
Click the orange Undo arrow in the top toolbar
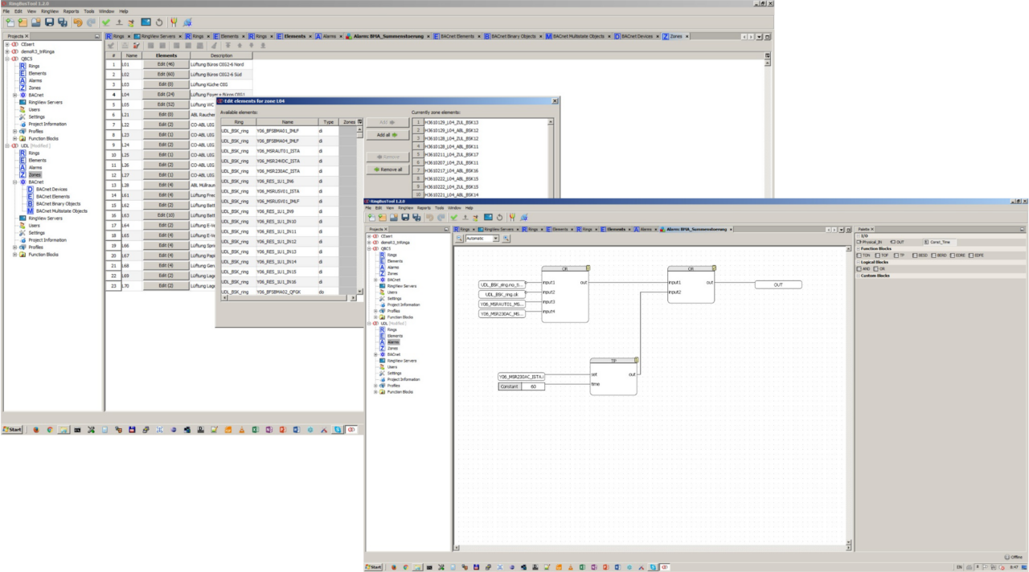click(79, 22)
